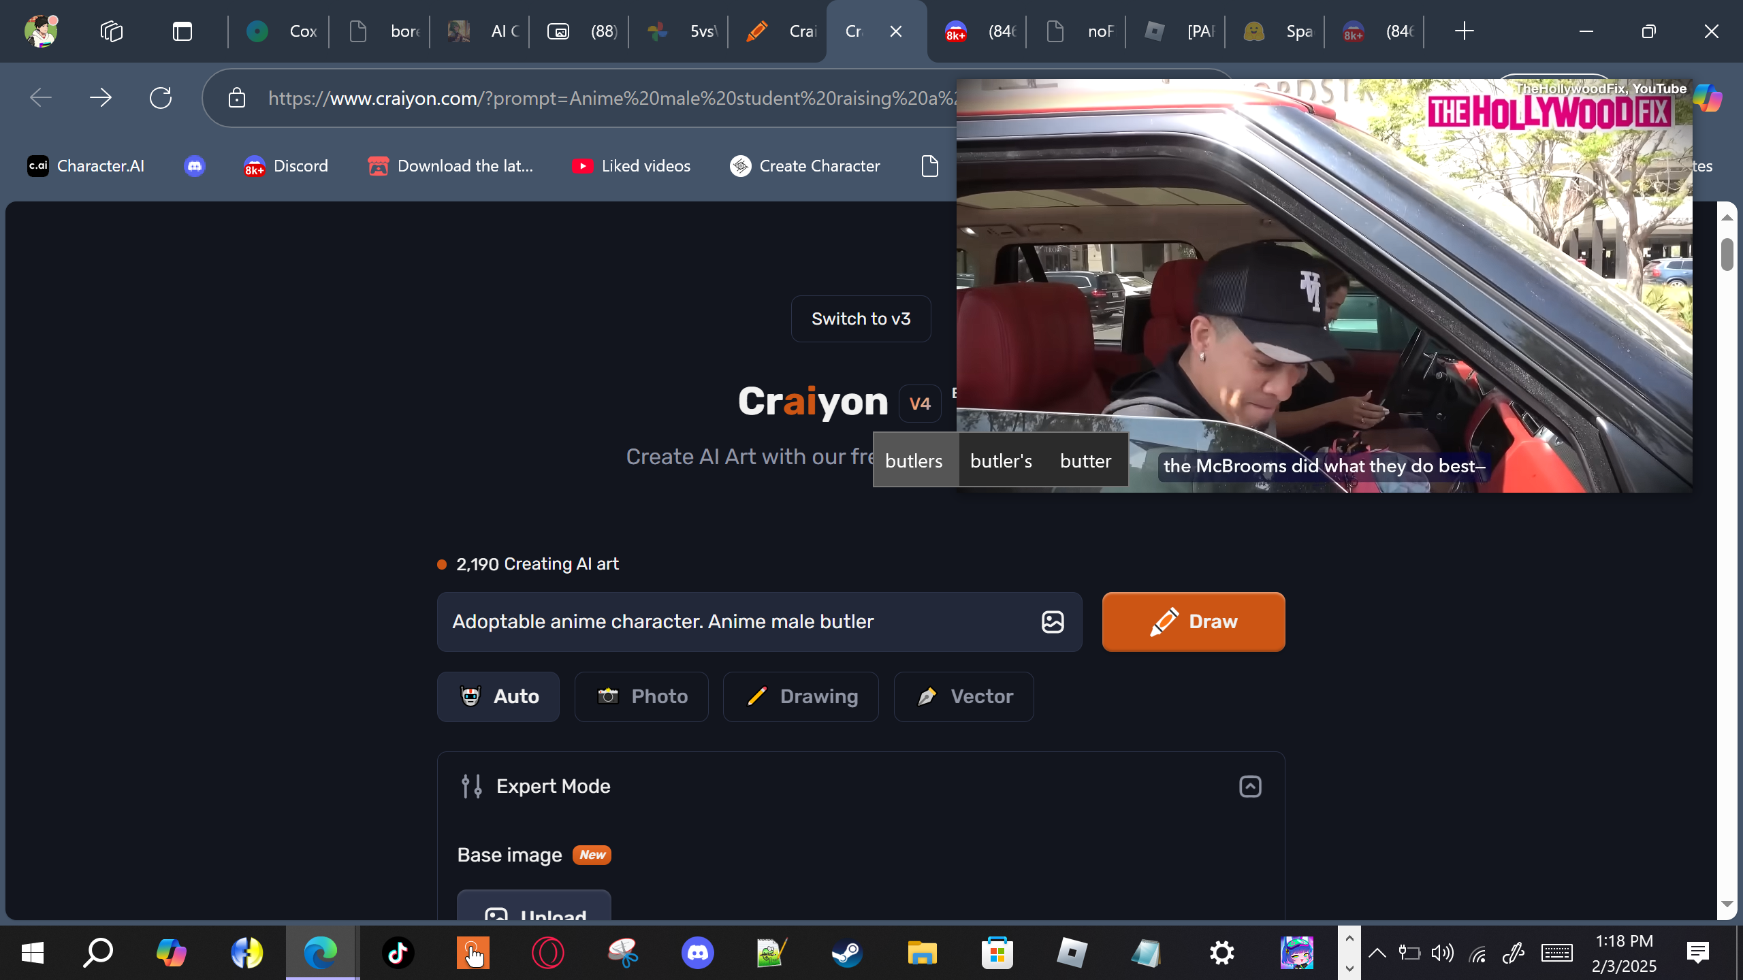
Task: Open Character.AI bookmark
Action: pos(86,166)
